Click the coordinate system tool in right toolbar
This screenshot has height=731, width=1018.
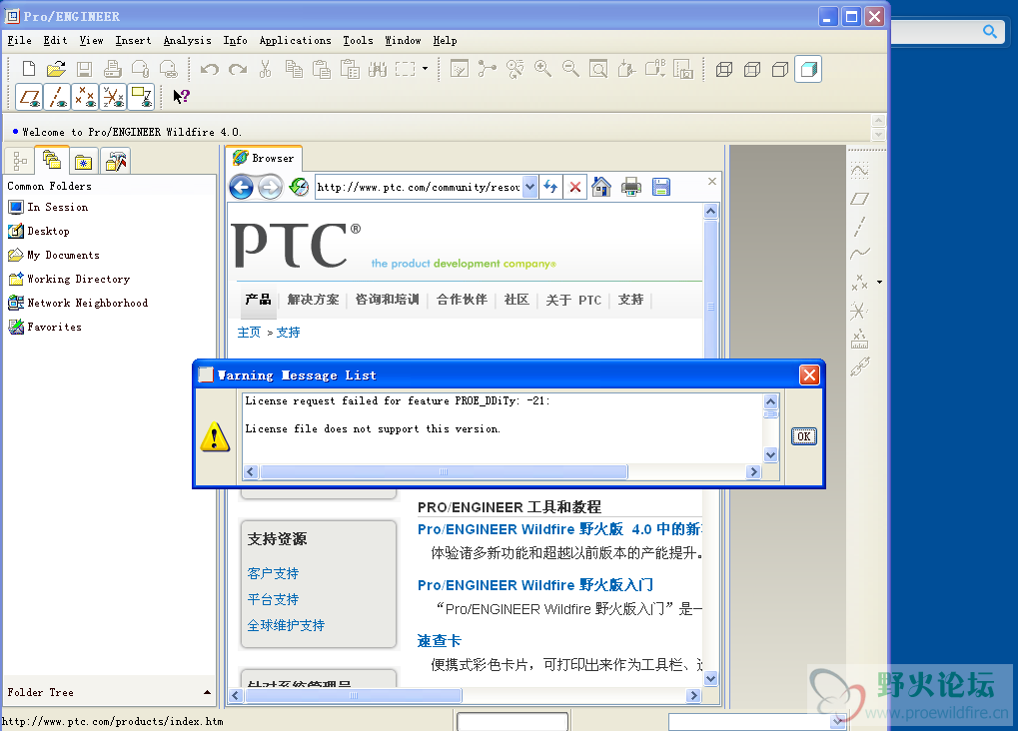click(858, 311)
